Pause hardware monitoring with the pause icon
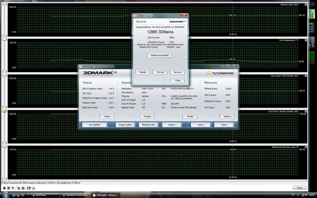 pos(9,188)
